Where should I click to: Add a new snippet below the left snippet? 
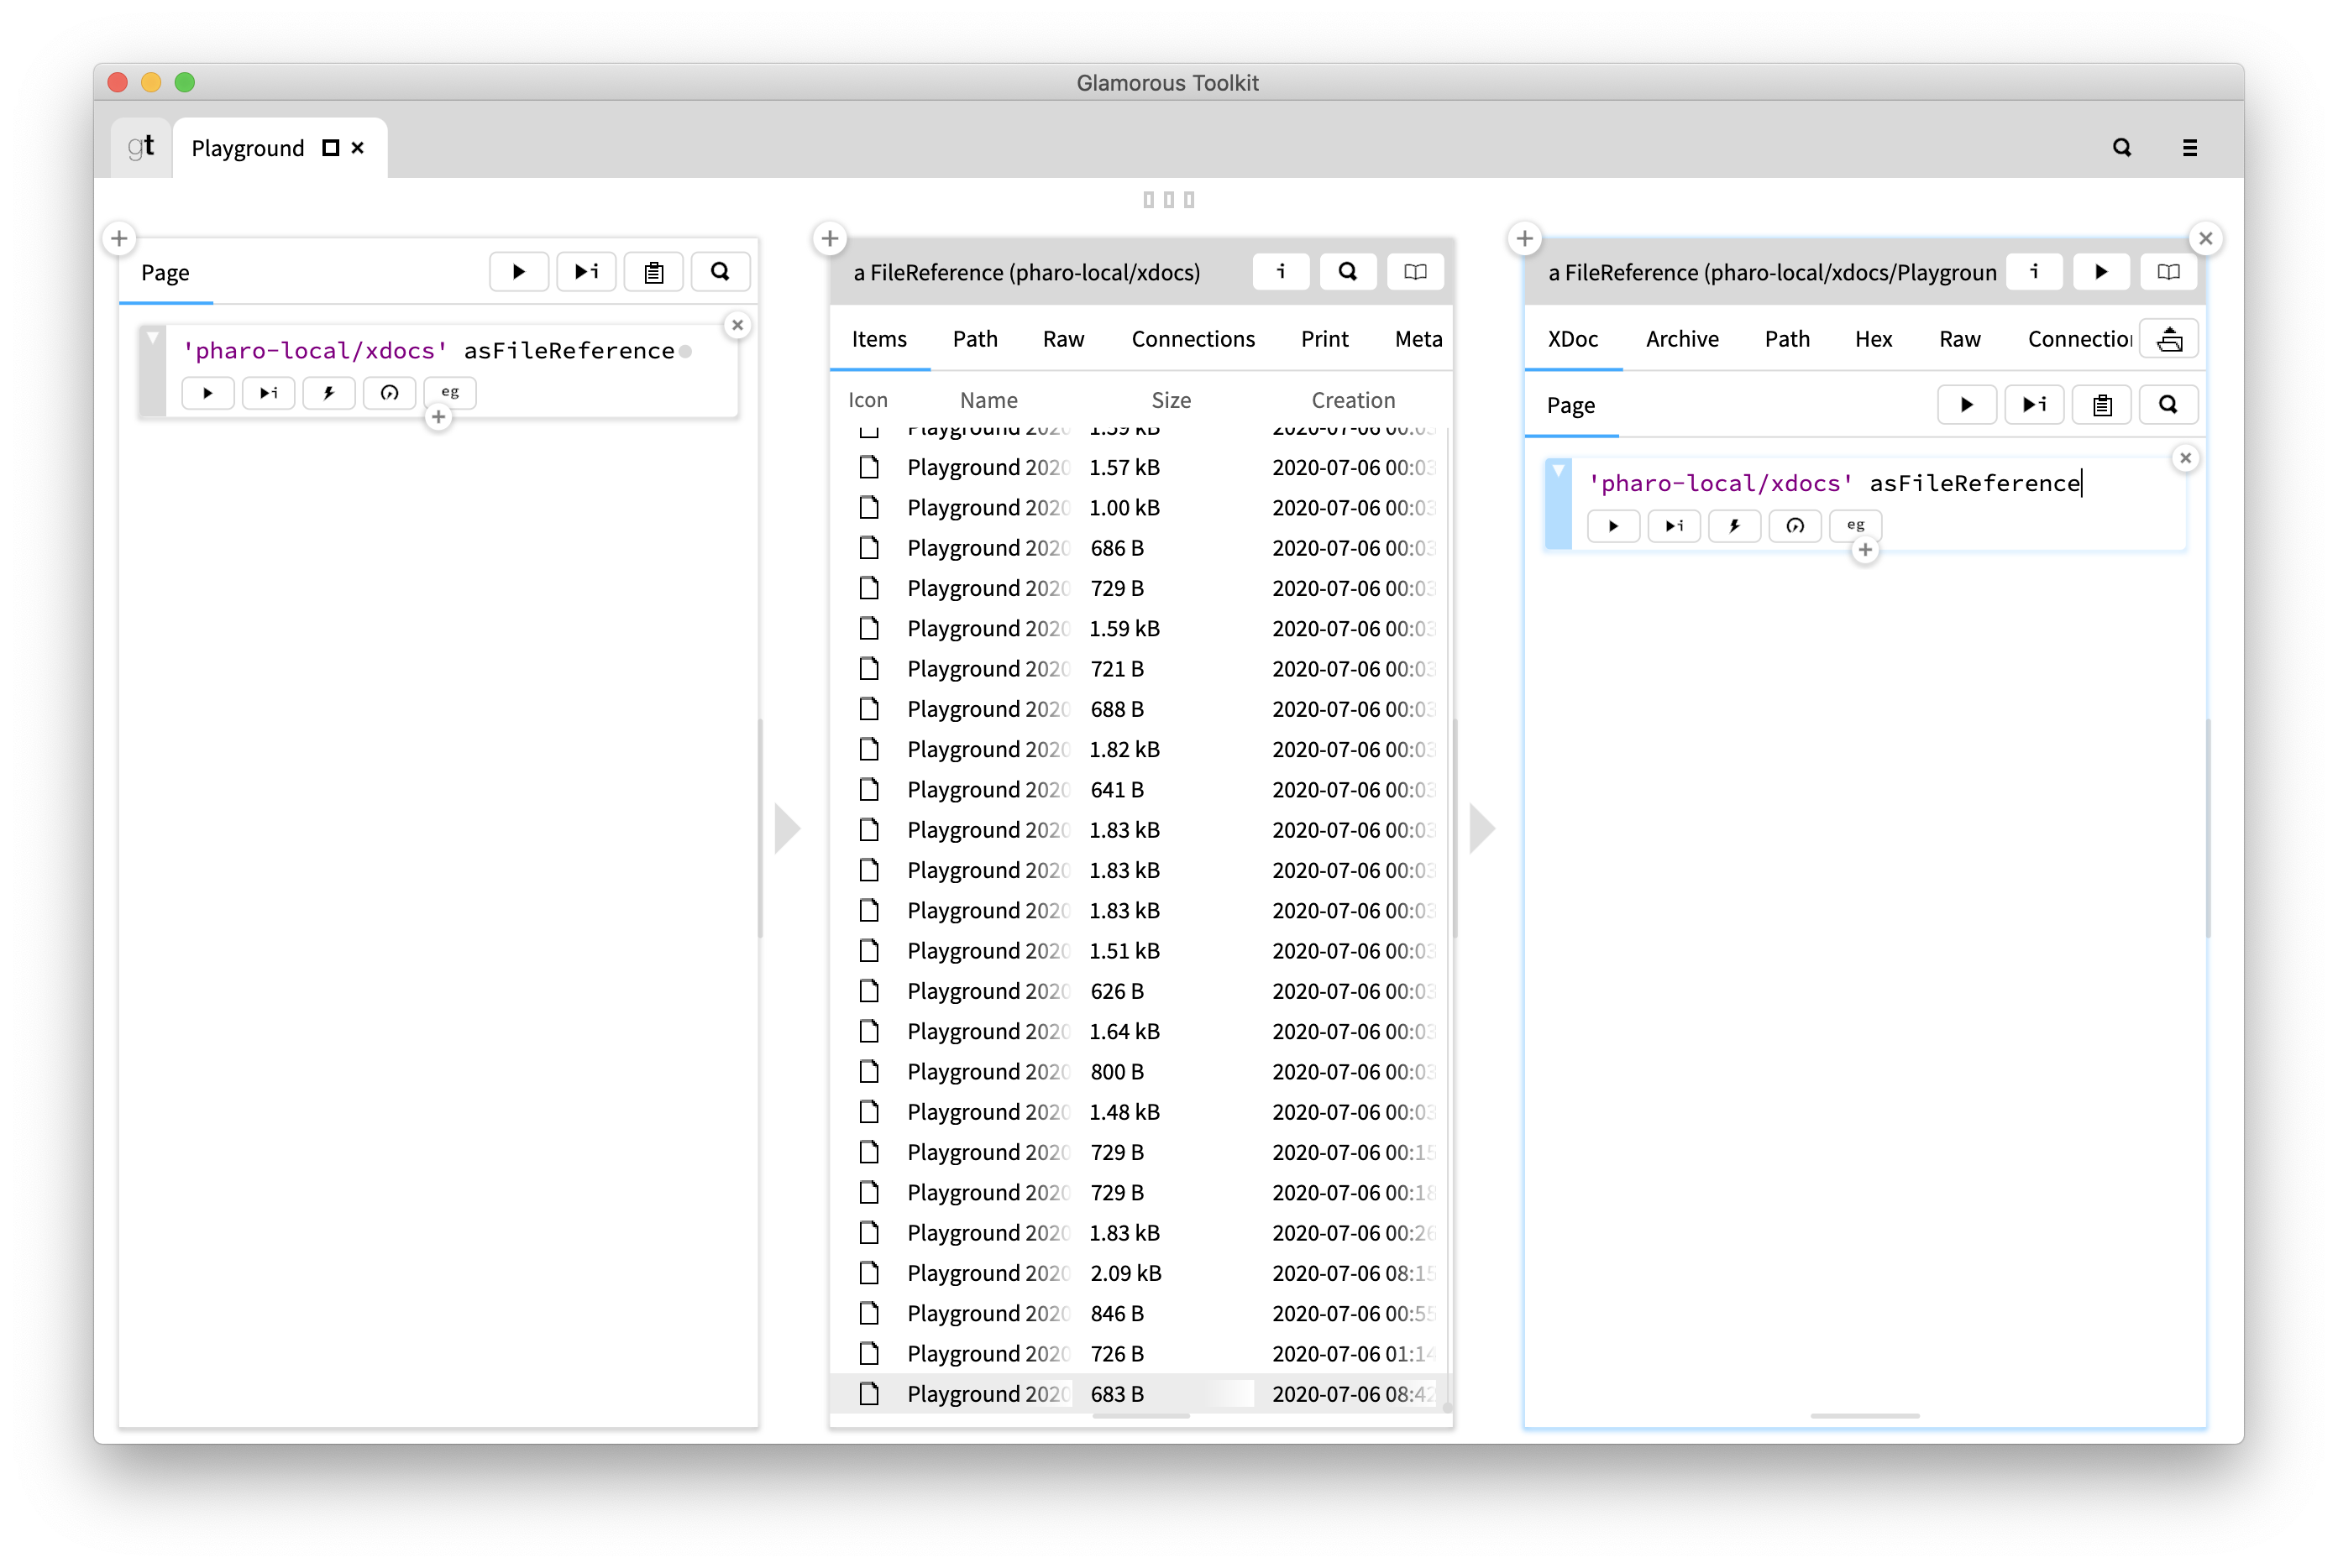point(438,418)
